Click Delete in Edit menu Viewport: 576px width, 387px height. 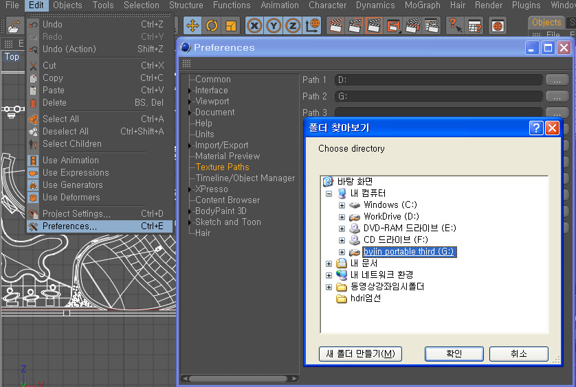100,103
